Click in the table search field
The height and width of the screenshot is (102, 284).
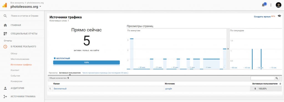[x=262, y=78]
